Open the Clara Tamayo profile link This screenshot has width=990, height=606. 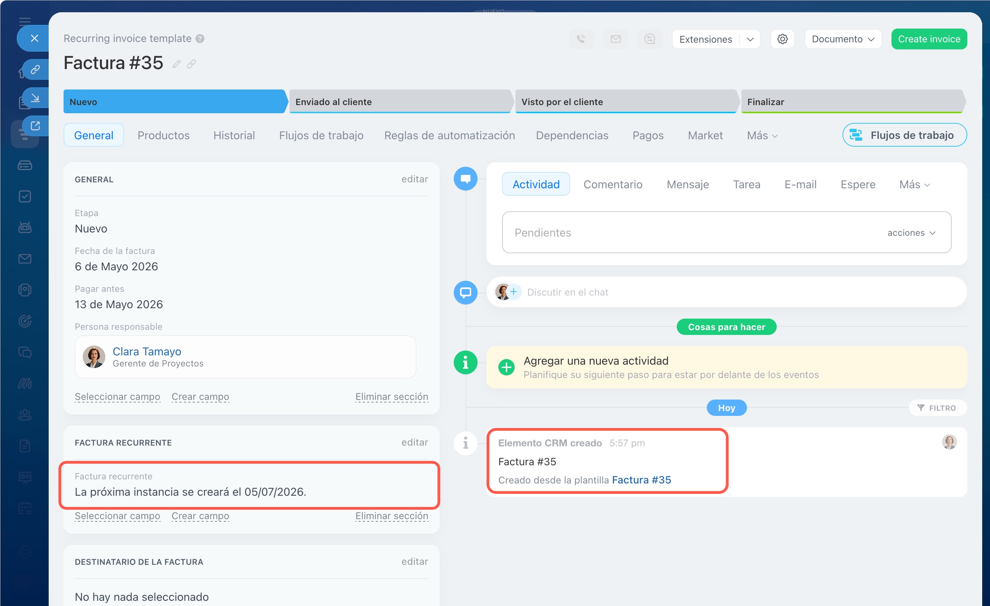click(147, 351)
